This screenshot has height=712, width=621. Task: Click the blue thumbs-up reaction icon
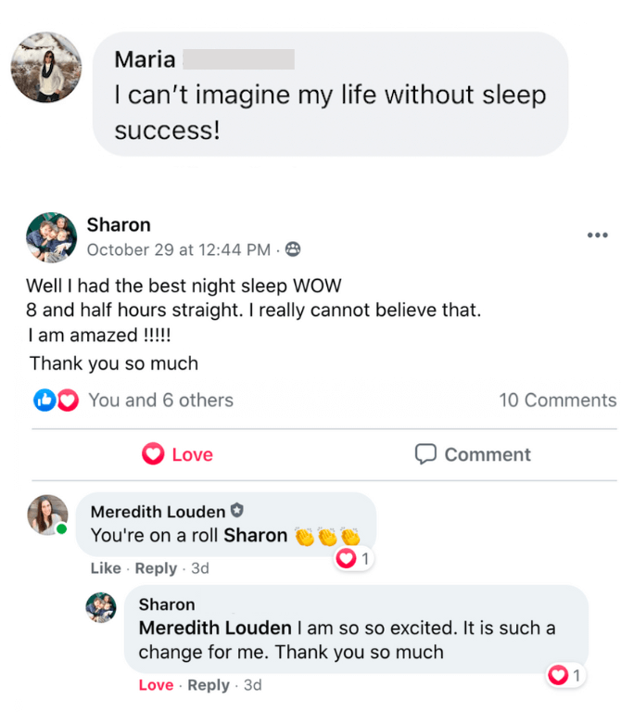pos(44,400)
